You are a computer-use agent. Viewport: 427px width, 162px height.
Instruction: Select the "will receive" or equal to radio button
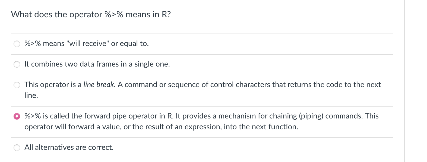17,44
